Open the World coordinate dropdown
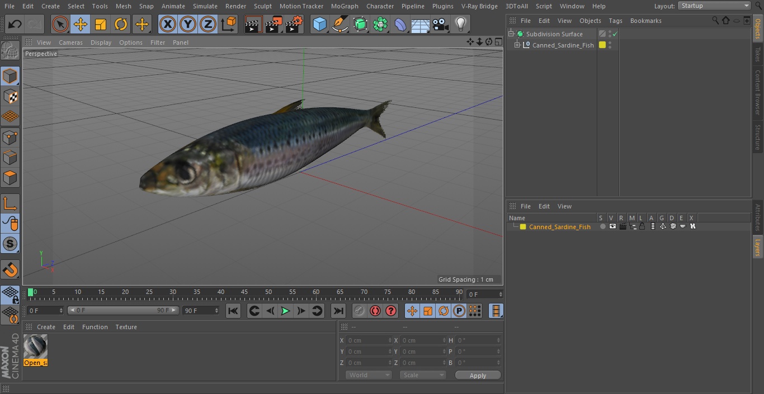Image resolution: width=764 pixels, height=394 pixels. click(369, 375)
